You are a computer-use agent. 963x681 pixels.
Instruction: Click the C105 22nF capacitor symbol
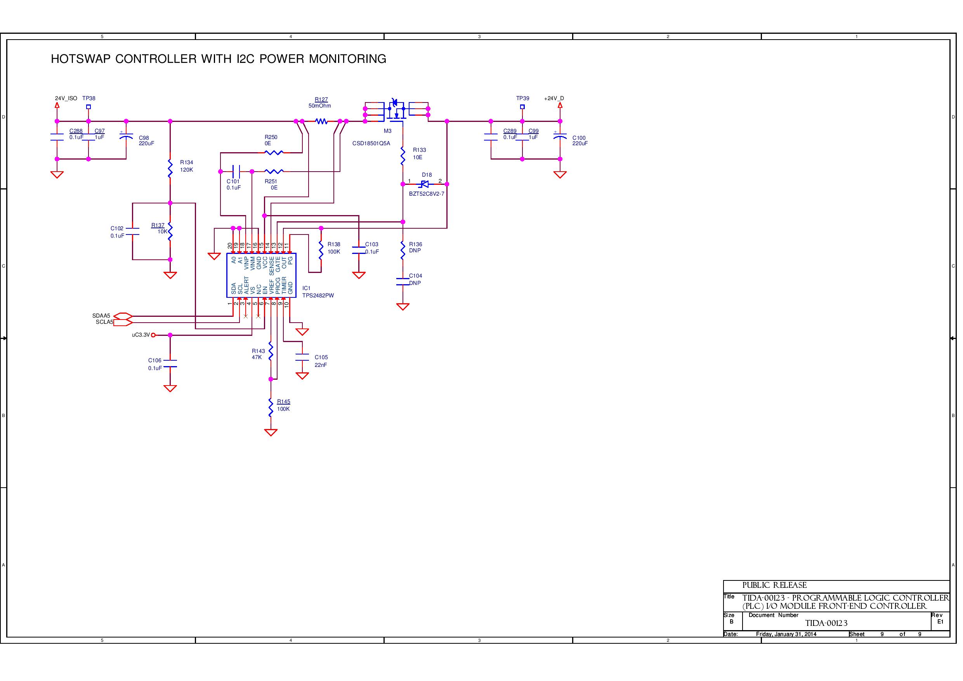click(x=302, y=357)
